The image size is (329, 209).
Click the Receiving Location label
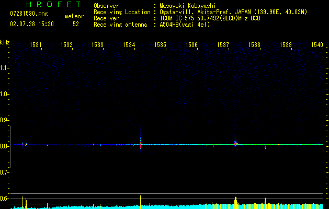[122, 12]
